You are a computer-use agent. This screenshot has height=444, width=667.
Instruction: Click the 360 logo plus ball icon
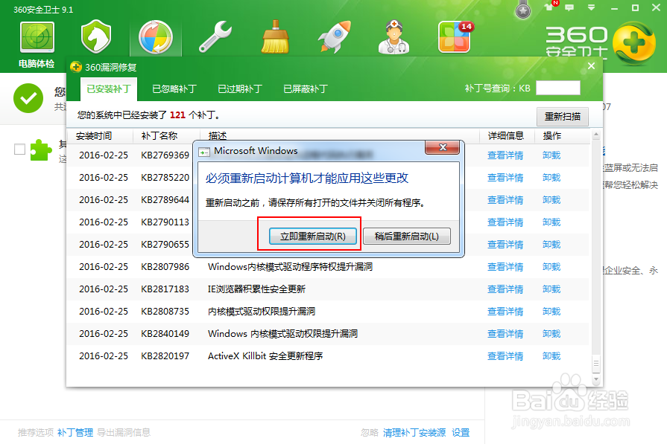click(x=634, y=43)
